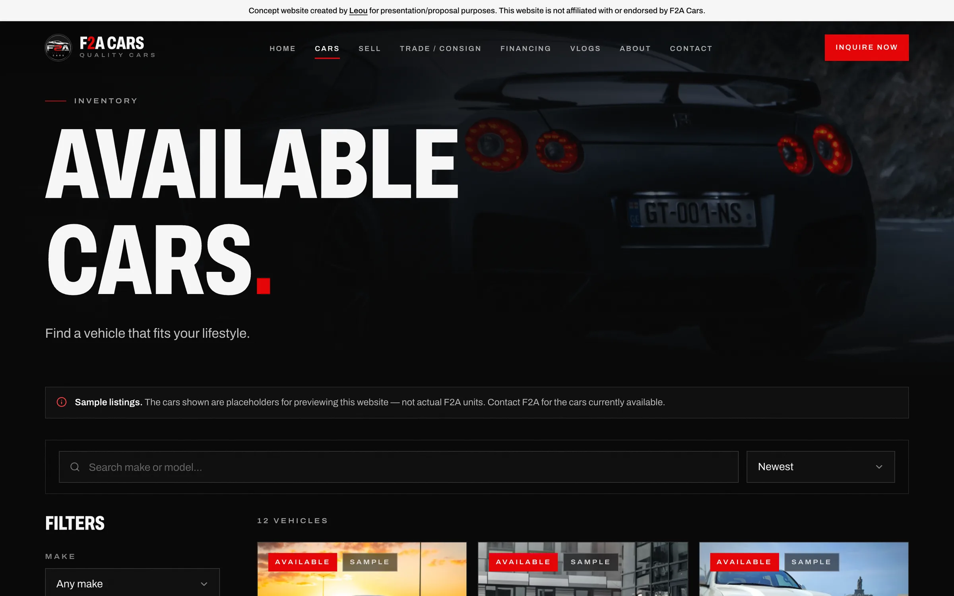Click the Sample listings notice text
The height and width of the screenshot is (596, 954).
click(x=370, y=402)
